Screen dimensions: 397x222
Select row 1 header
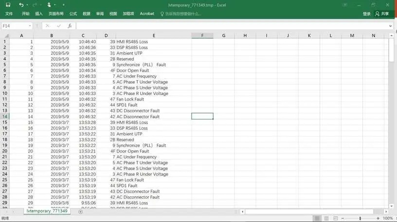5,42
